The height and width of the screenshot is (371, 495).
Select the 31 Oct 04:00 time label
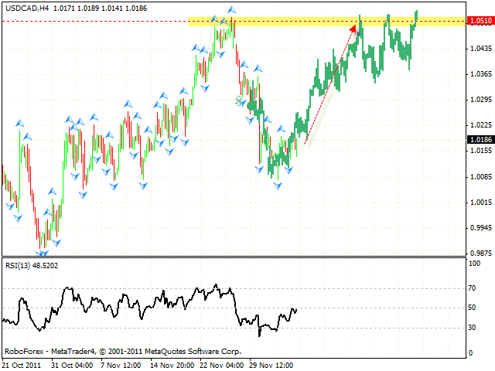pos(70,363)
